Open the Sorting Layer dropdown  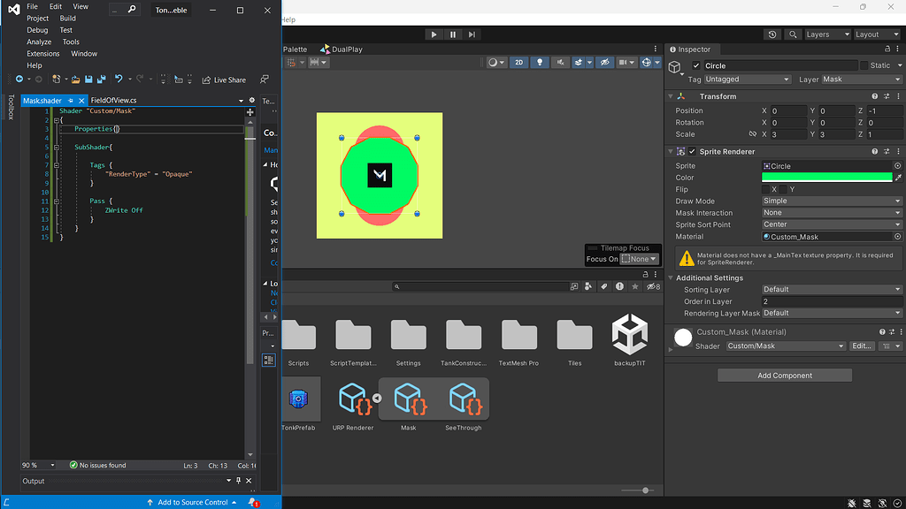click(x=831, y=290)
